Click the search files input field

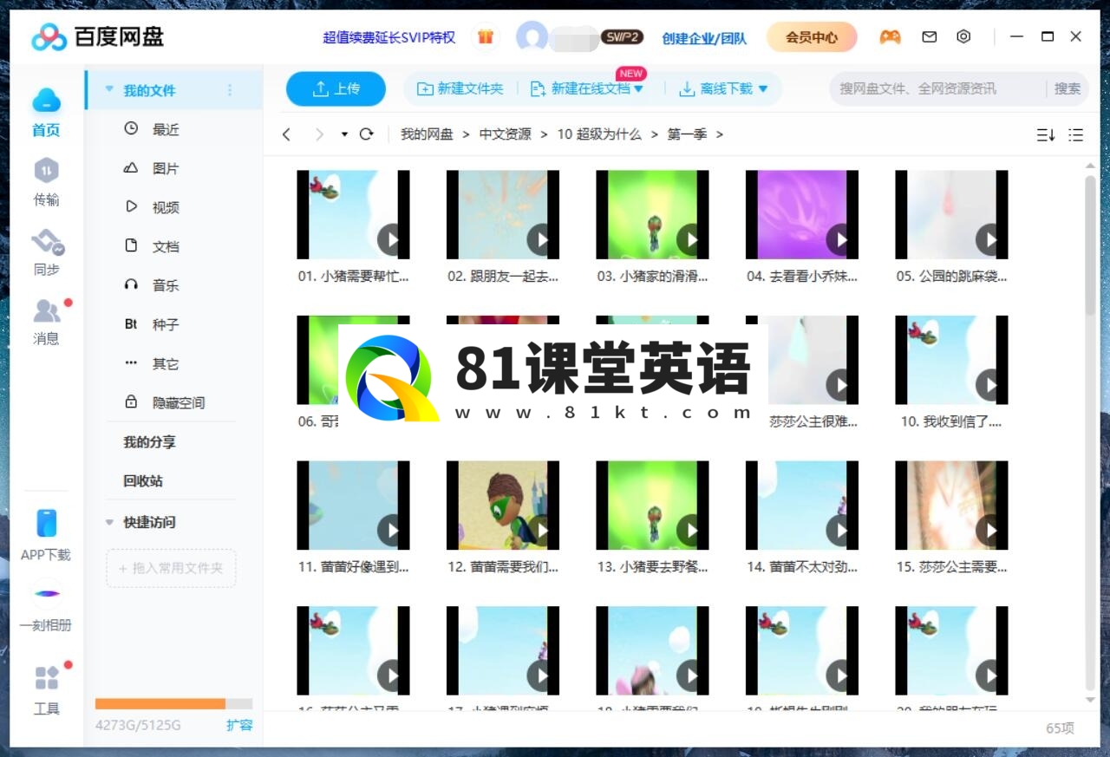point(937,88)
